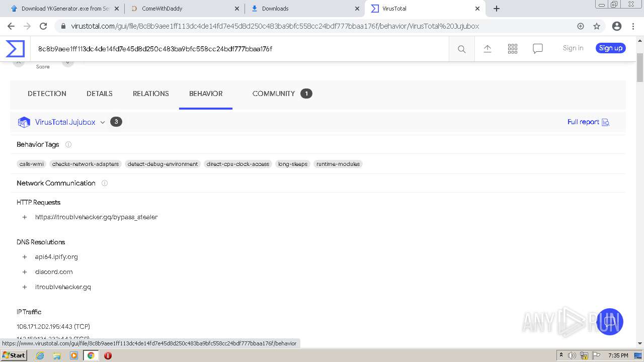Open the VirusTotal logo home icon
Screen dimensions: 644x362
15,49
